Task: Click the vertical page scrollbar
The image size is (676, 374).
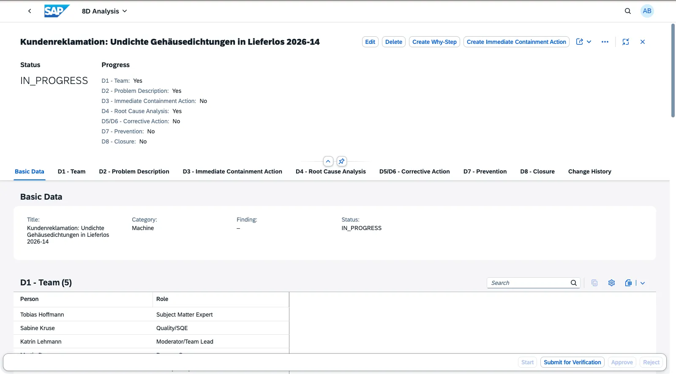Action: pyautogui.click(x=673, y=71)
